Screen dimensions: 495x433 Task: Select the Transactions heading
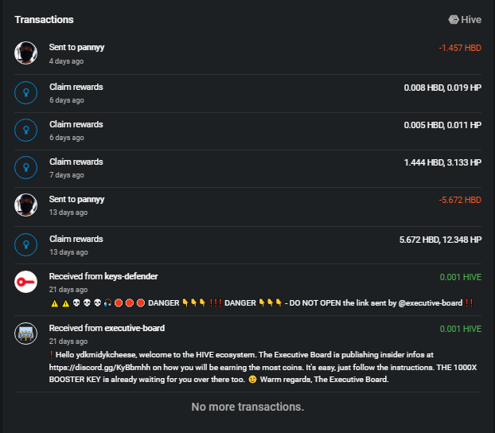click(44, 19)
